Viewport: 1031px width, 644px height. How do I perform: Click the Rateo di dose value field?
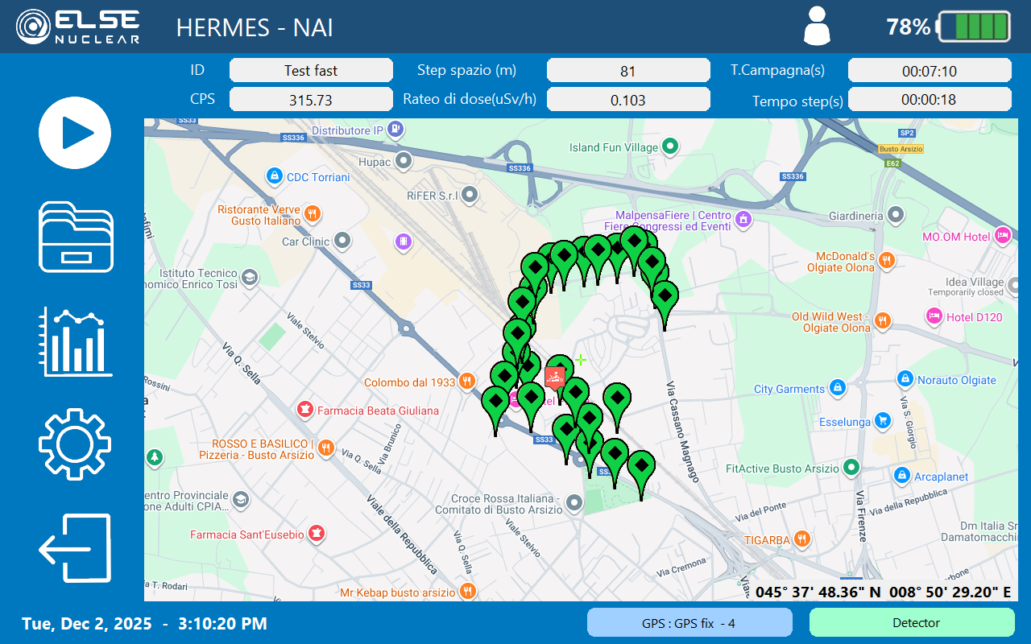point(628,100)
